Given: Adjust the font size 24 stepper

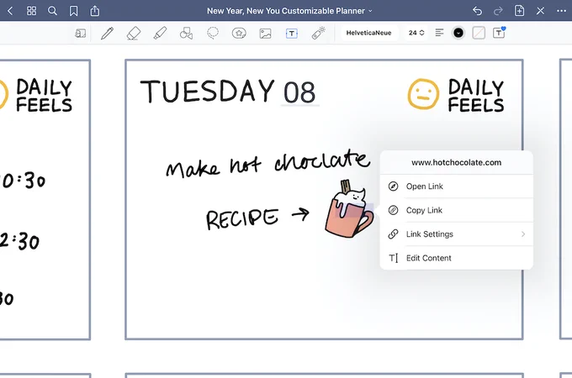Looking at the screenshot, I should [416, 33].
